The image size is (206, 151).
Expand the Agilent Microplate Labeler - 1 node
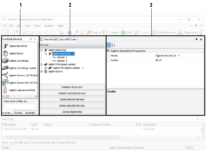pos(45,68)
